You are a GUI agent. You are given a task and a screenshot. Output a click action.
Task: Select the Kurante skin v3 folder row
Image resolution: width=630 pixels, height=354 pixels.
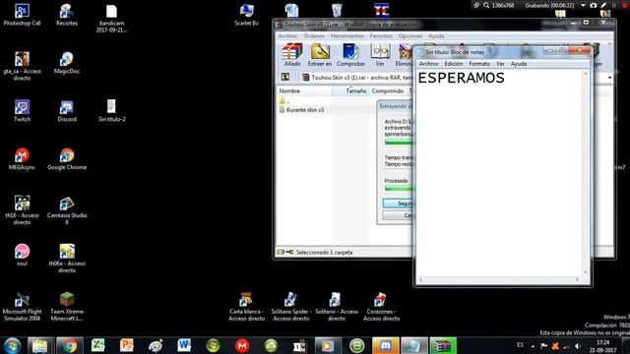point(304,110)
